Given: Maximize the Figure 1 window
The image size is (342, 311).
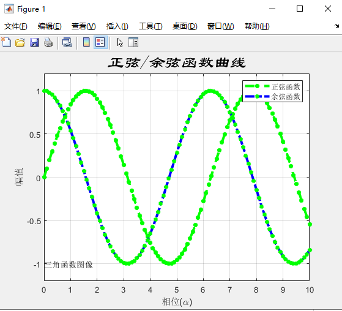Looking at the screenshot, I should [x=300, y=9].
